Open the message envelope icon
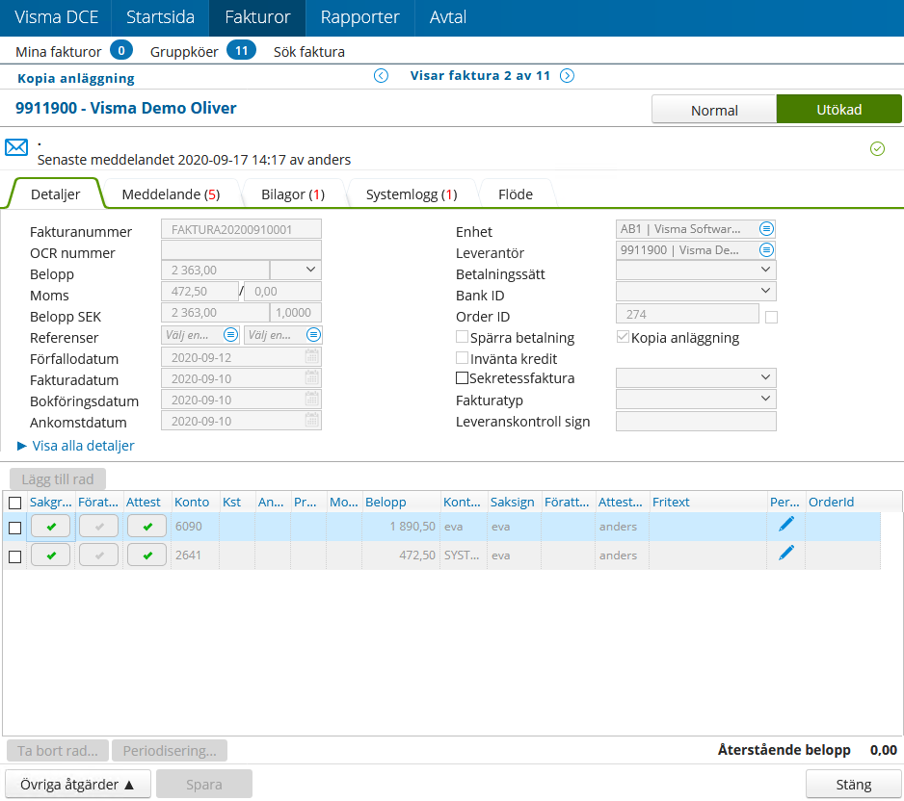The width and height of the screenshot is (904, 801). pyautogui.click(x=14, y=146)
